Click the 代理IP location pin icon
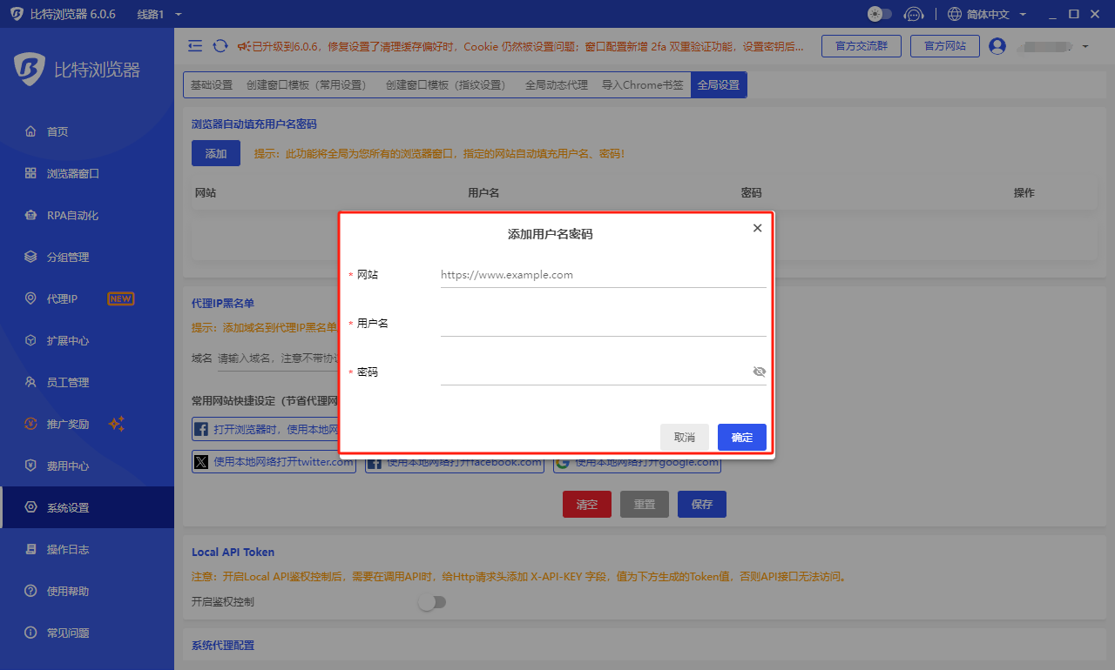This screenshot has height=670, width=1115. 30,298
